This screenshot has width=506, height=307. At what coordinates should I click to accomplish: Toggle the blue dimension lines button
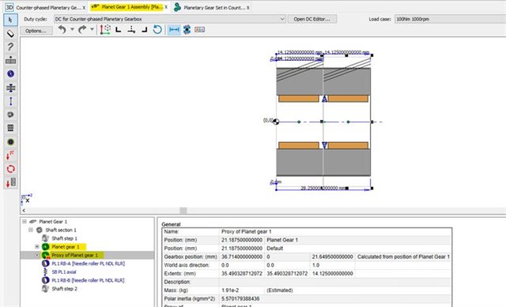[174, 30]
